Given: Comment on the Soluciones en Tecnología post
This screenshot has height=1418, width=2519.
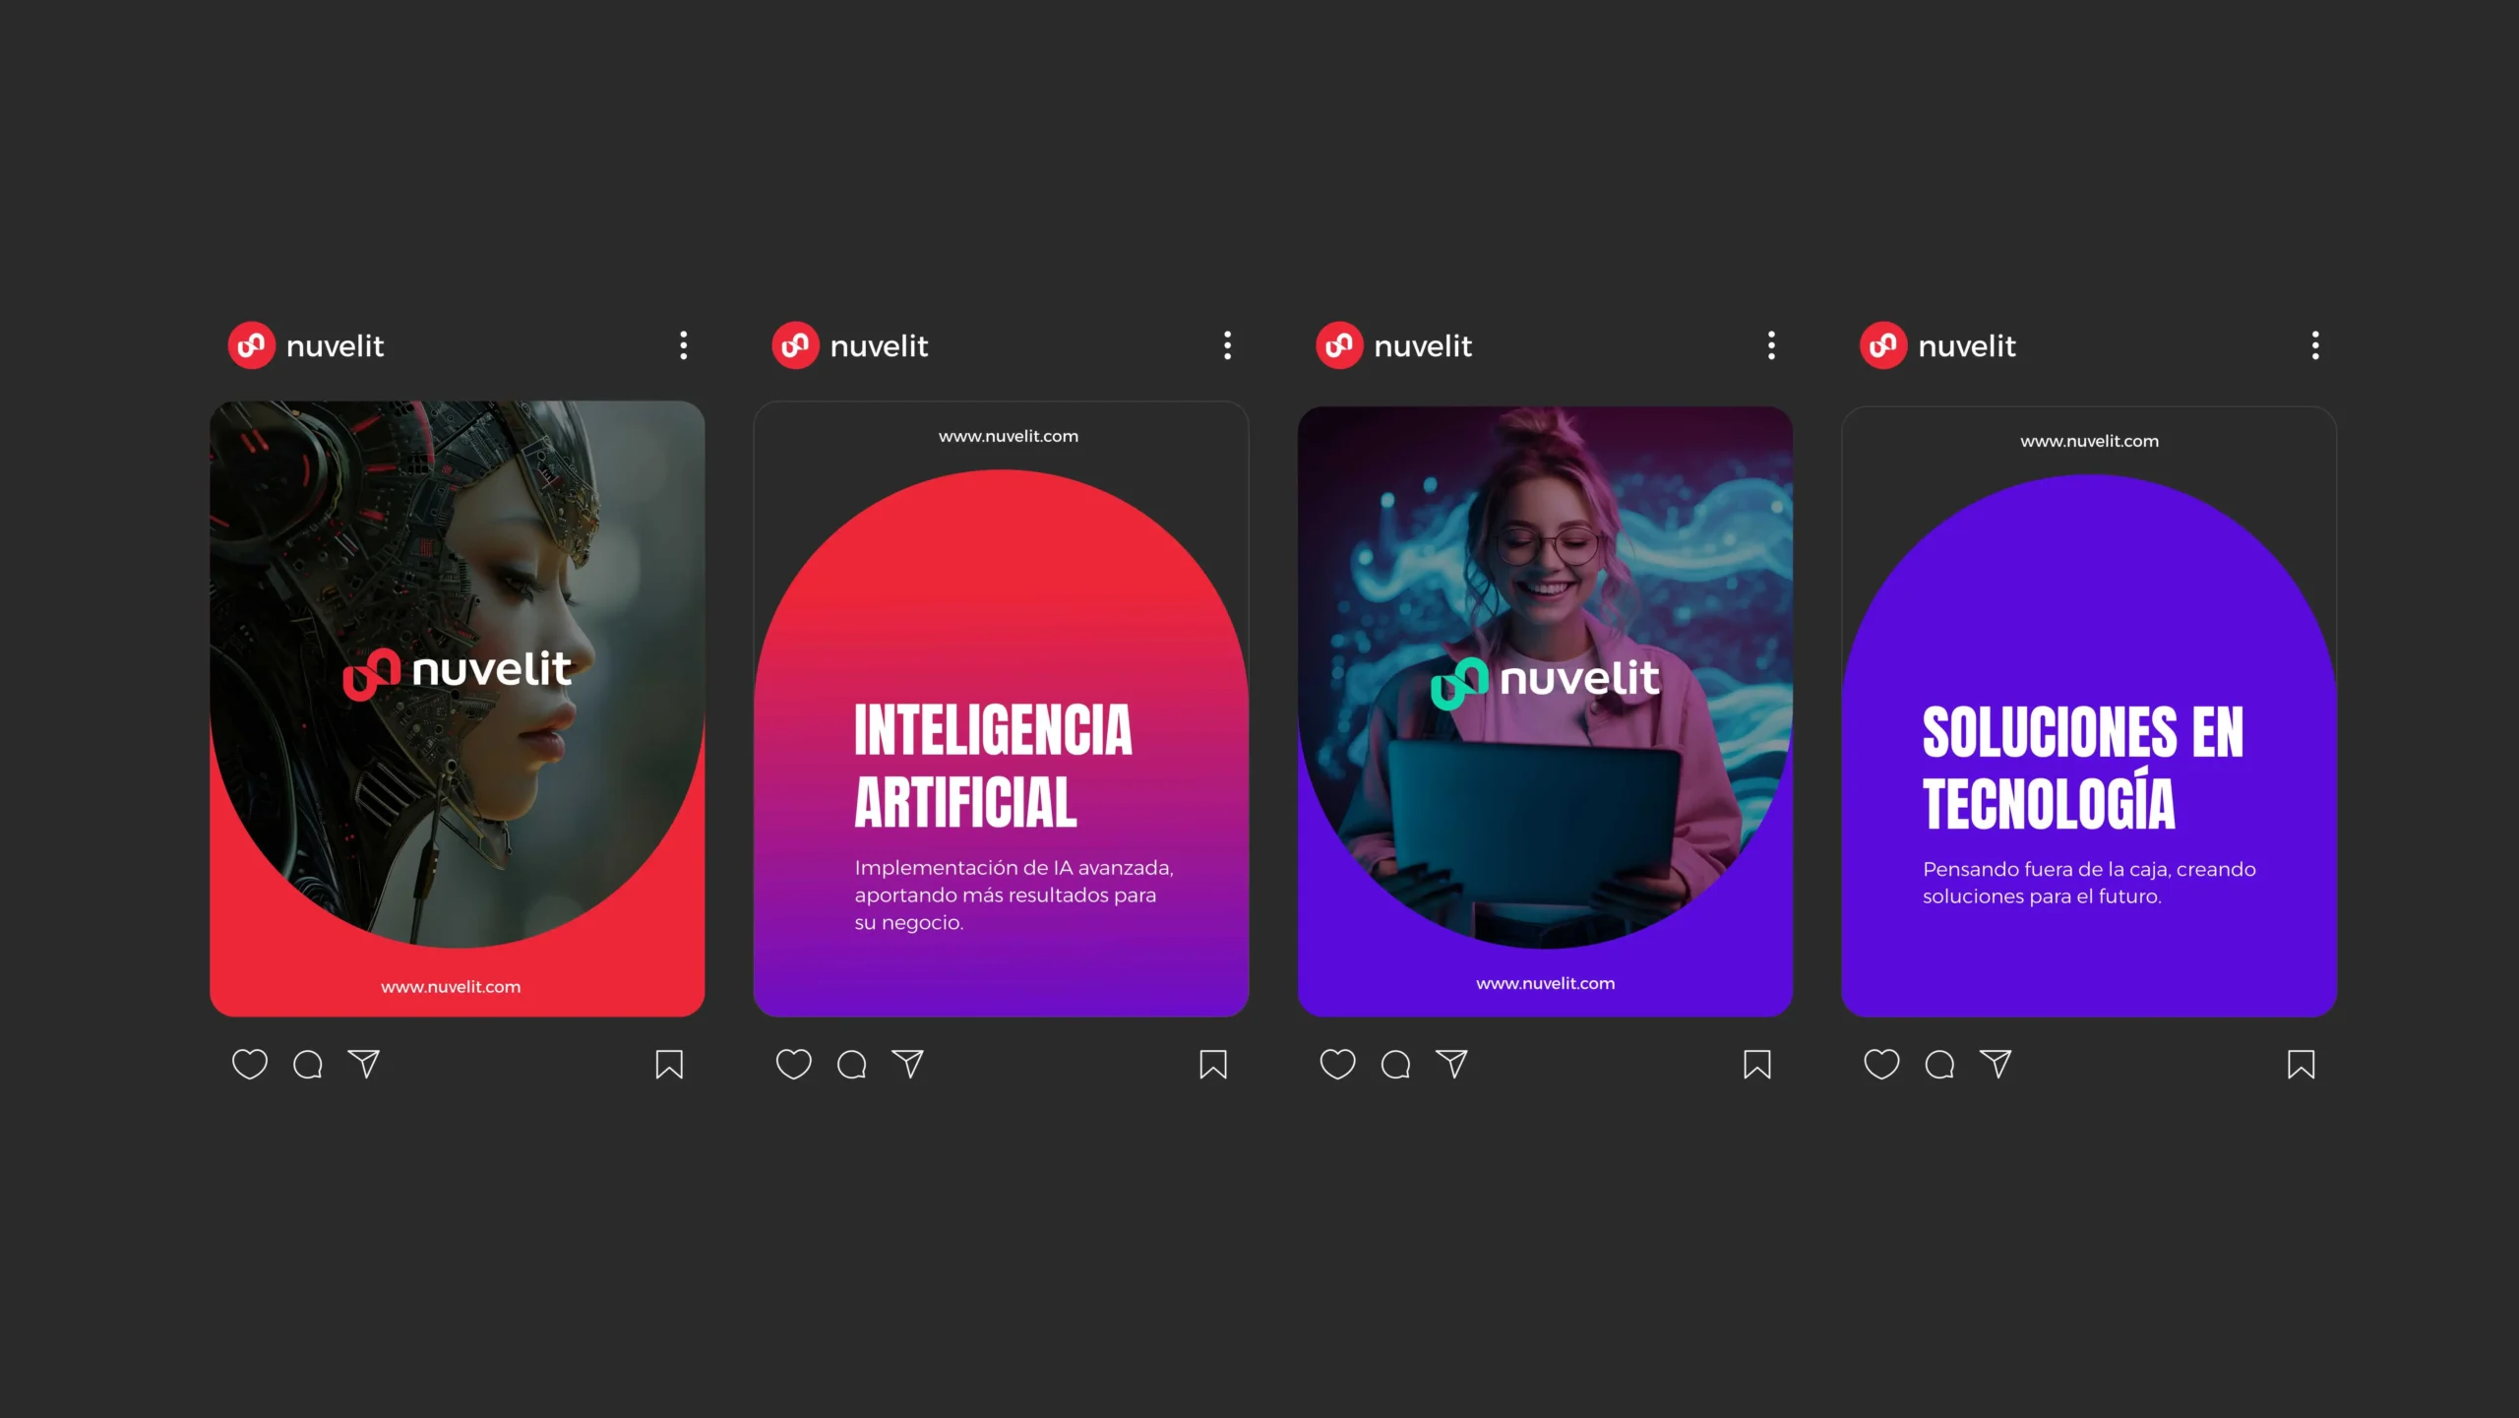Looking at the screenshot, I should [1939, 1064].
